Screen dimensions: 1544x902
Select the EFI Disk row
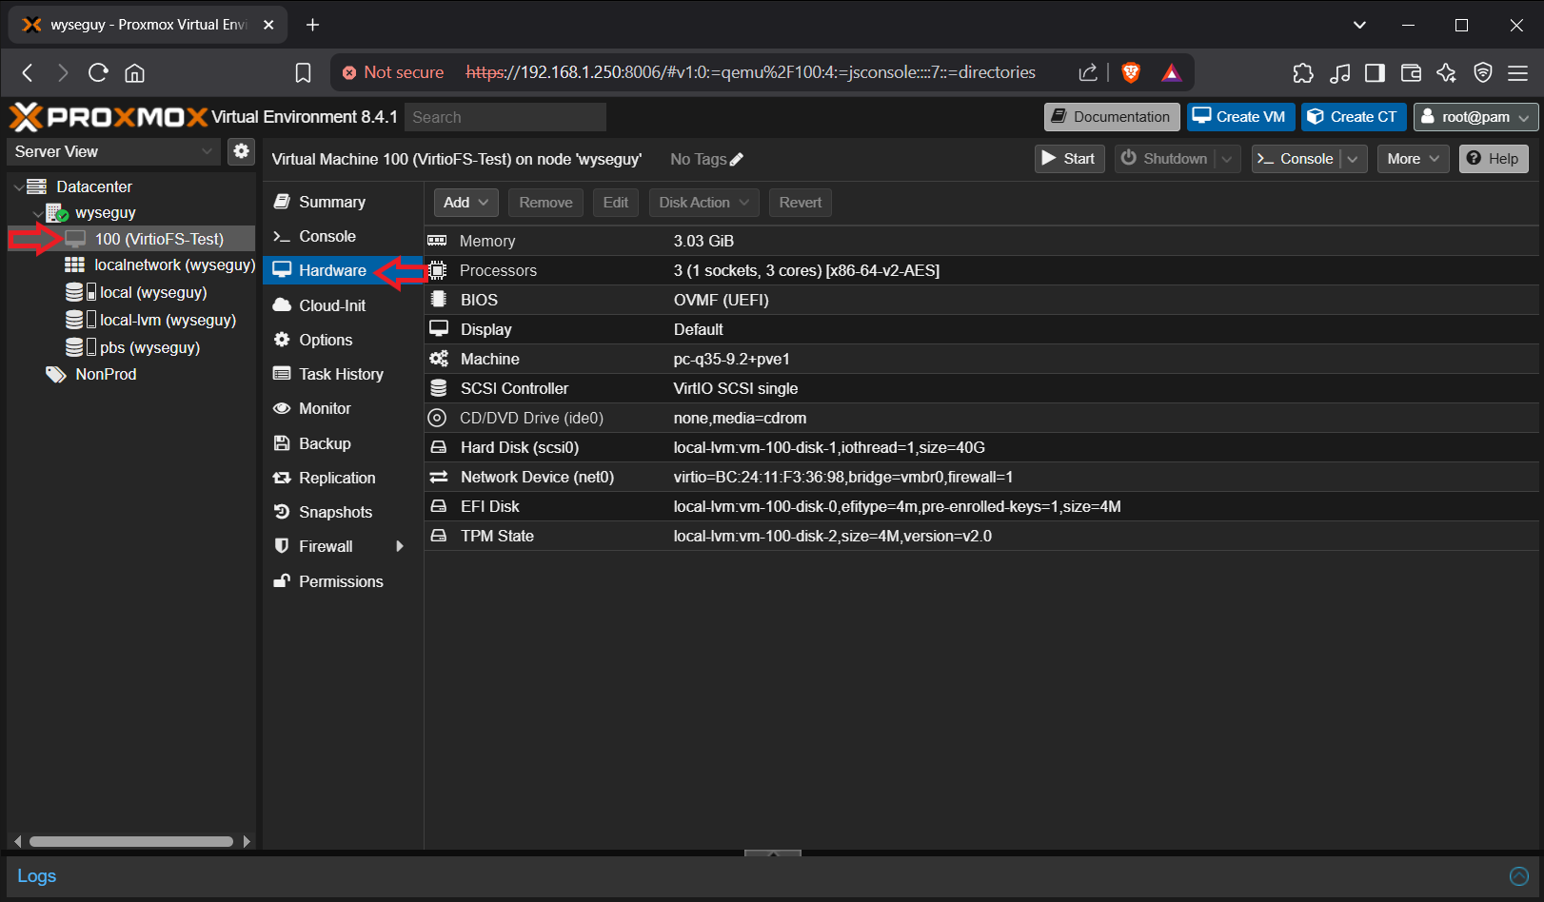981,506
